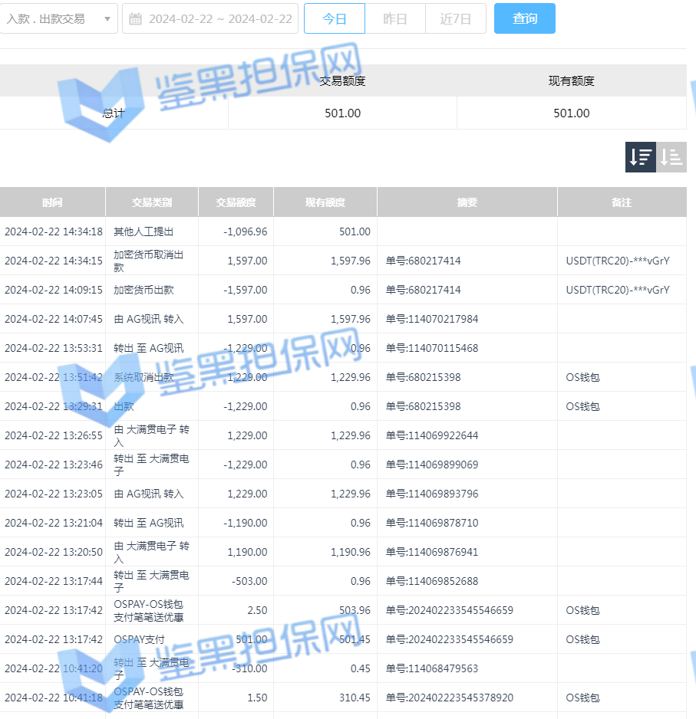
Task: Click the 总计 label in summary table
Action: pyautogui.click(x=114, y=113)
